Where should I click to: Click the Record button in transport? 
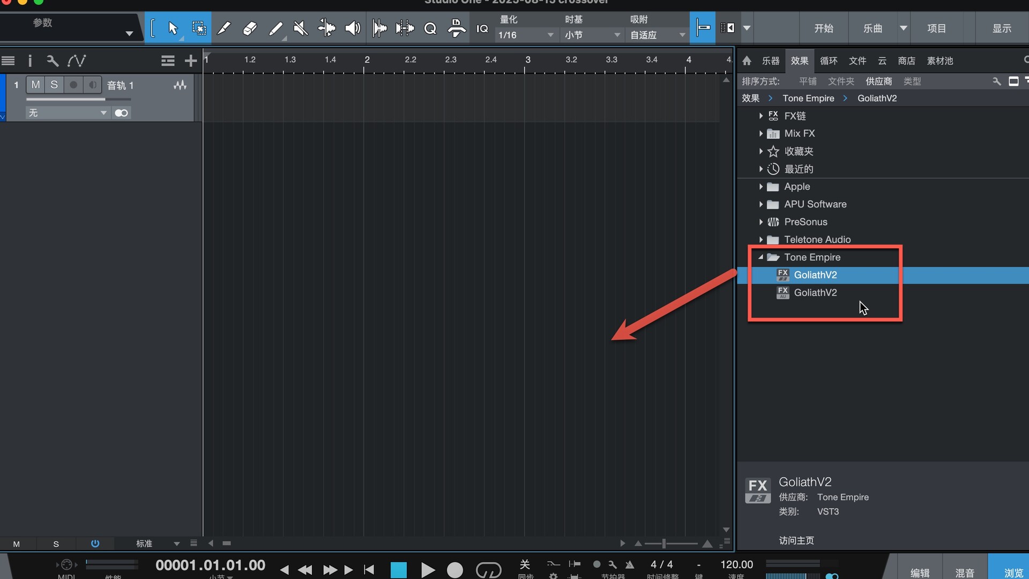click(455, 570)
